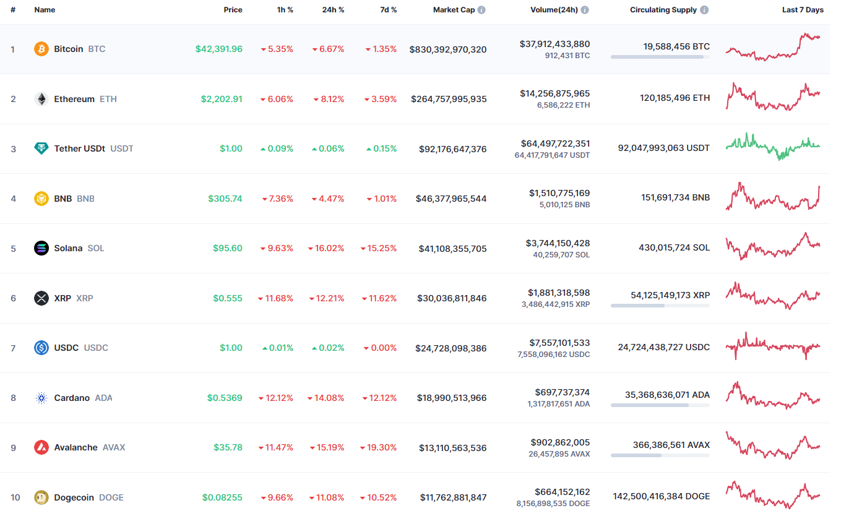Click the Circulating Supply info icon
This screenshot has height=516, width=841.
[x=704, y=10]
